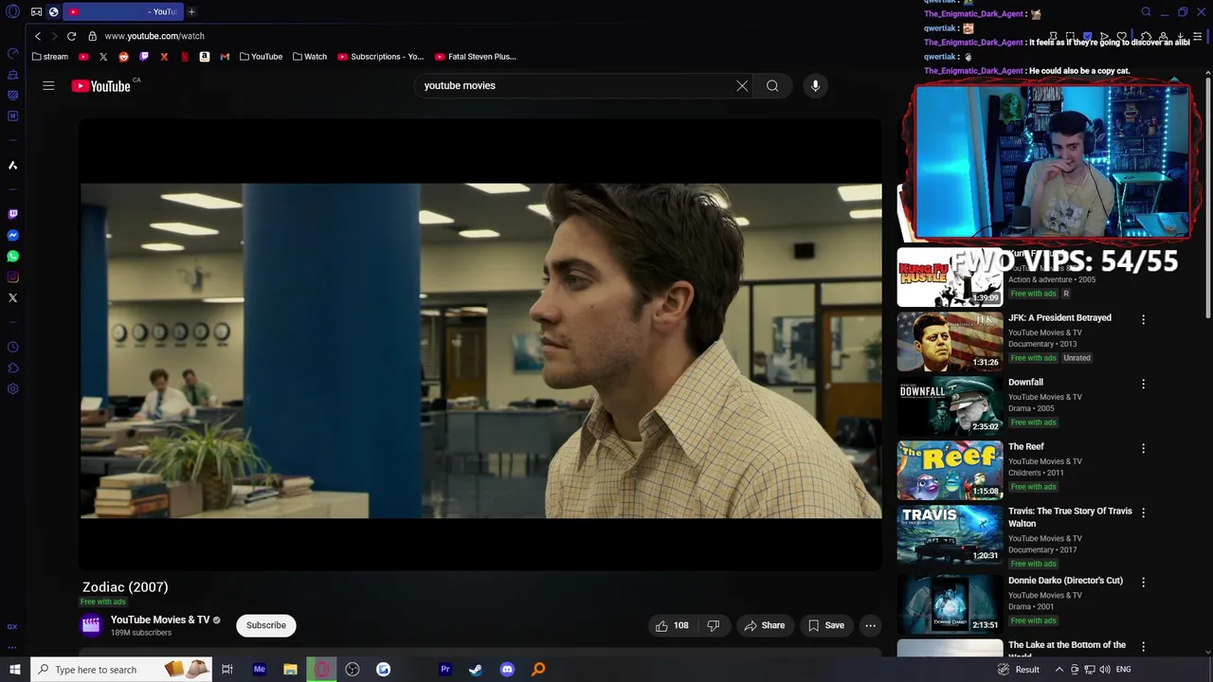Open Gmail bookmark icon

point(225,57)
